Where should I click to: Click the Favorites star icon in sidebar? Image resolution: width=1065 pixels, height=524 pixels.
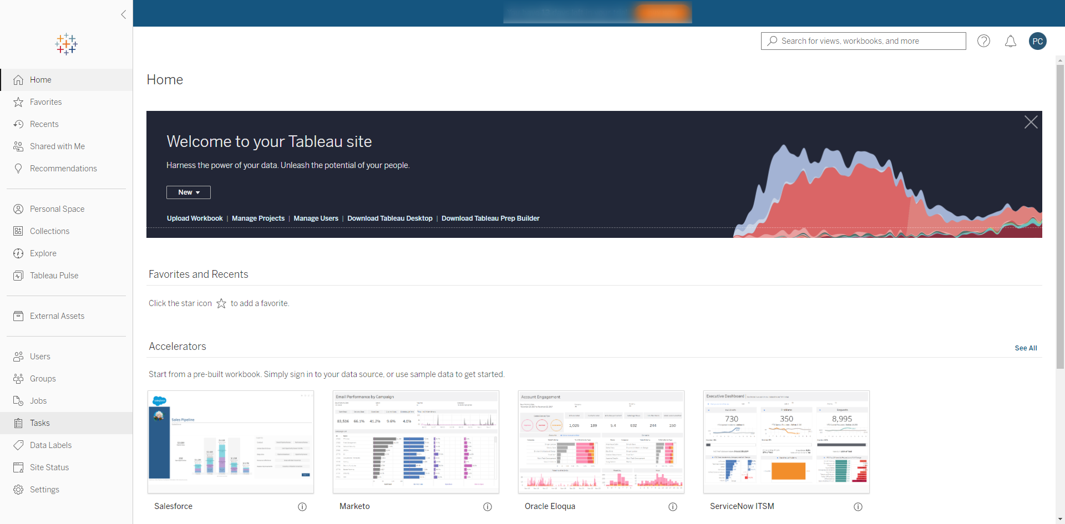pyautogui.click(x=18, y=102)
